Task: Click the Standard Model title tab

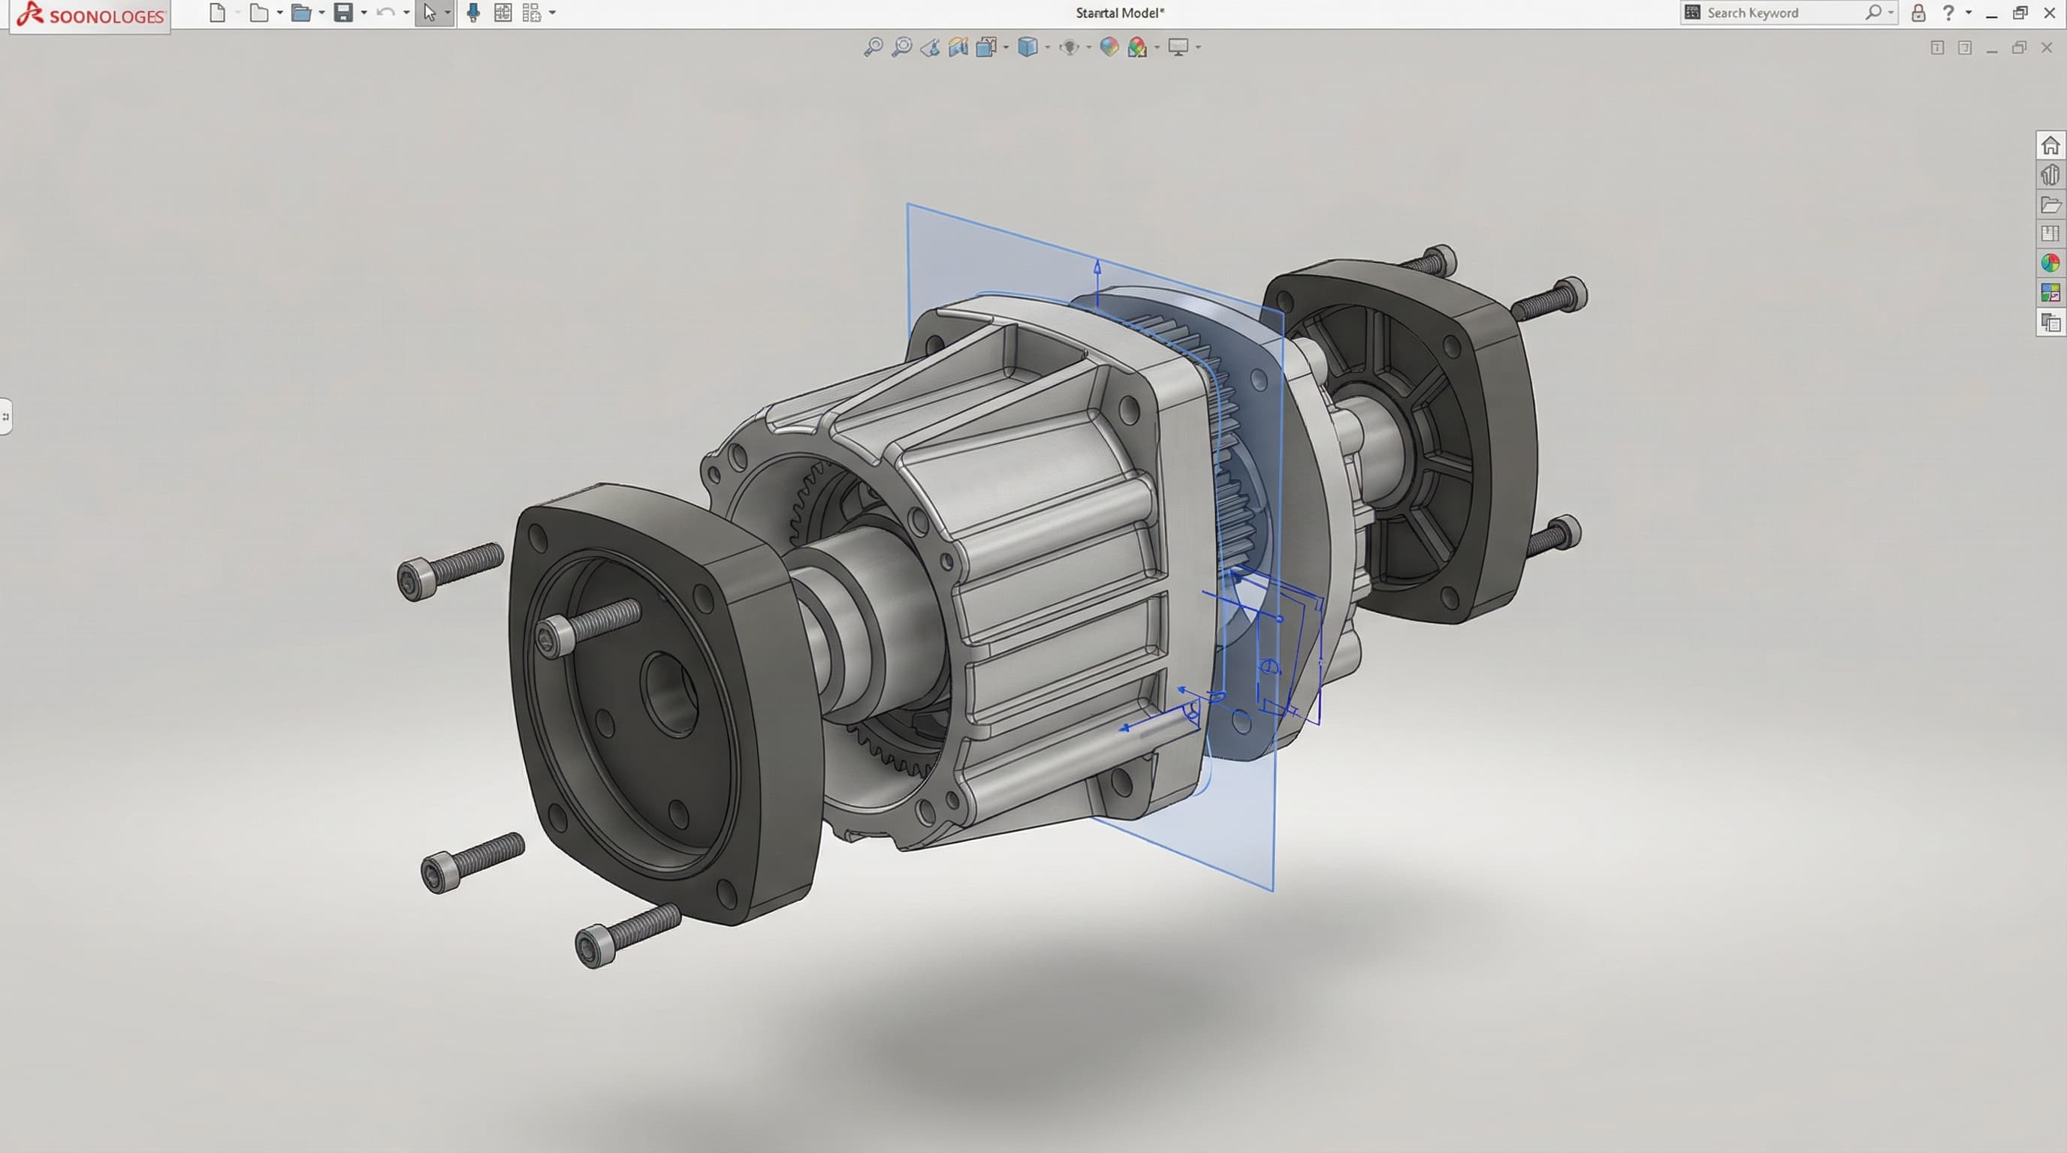Action: coord(1118,13)
